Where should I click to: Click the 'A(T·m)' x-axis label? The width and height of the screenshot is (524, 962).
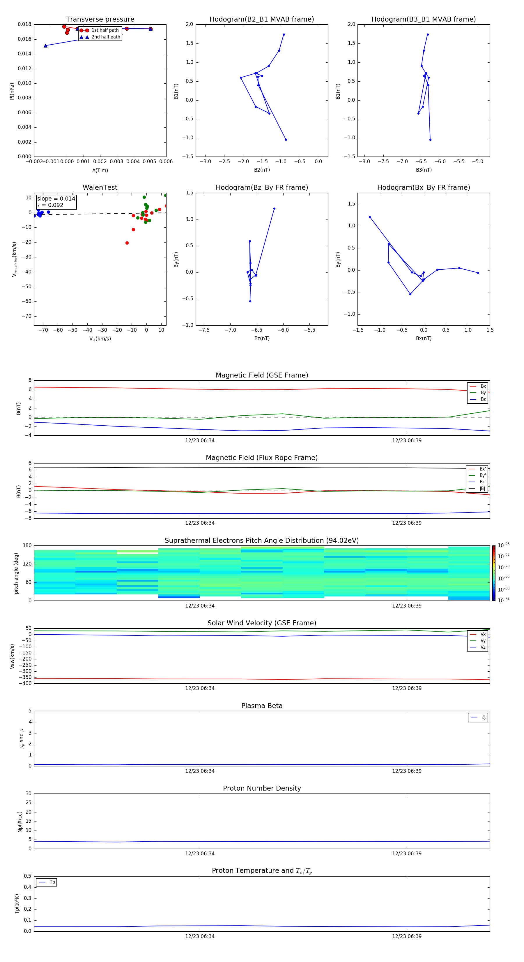(100, 171)
